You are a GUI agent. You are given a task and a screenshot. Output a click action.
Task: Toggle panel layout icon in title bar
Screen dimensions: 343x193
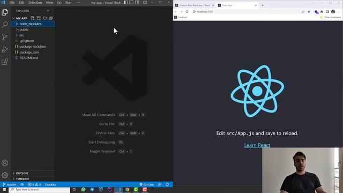(x=131, y=3)
